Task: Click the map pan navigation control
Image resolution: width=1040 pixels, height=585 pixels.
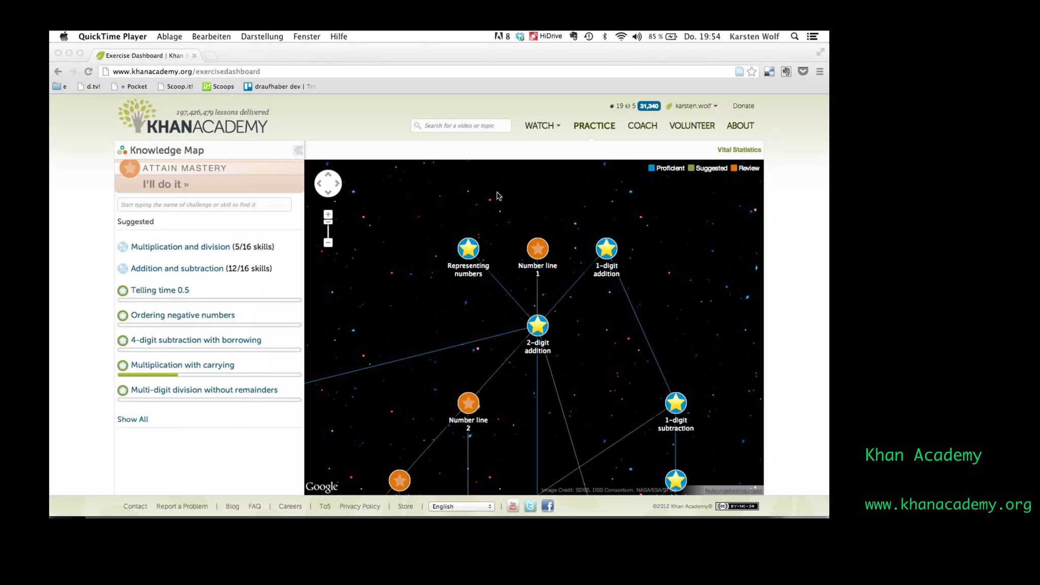Action: pyautogui.click(x=328, y=183)
